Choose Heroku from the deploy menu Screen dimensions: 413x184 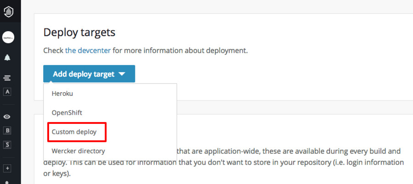pos(62,94)
